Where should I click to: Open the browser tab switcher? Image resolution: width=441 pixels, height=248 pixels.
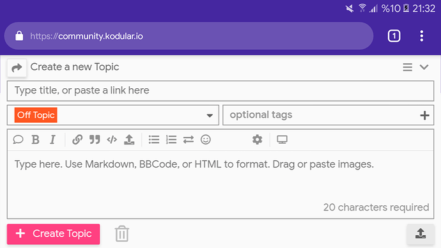point(394,36)
